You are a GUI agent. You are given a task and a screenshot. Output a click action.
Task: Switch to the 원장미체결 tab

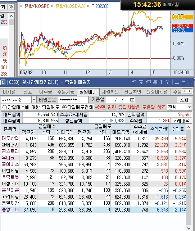coord(157,92)
